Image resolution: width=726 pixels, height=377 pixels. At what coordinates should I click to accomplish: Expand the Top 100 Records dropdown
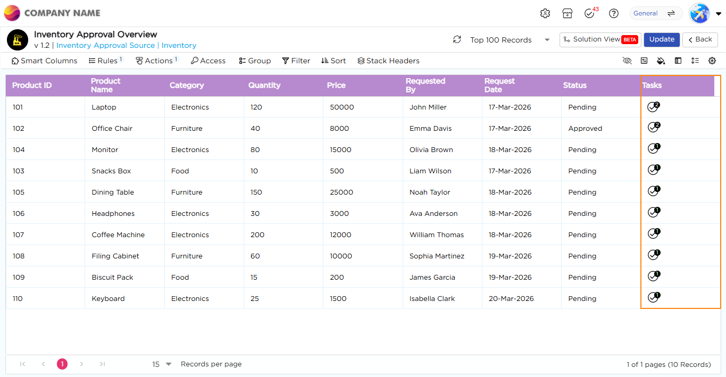tap(547, 40)
